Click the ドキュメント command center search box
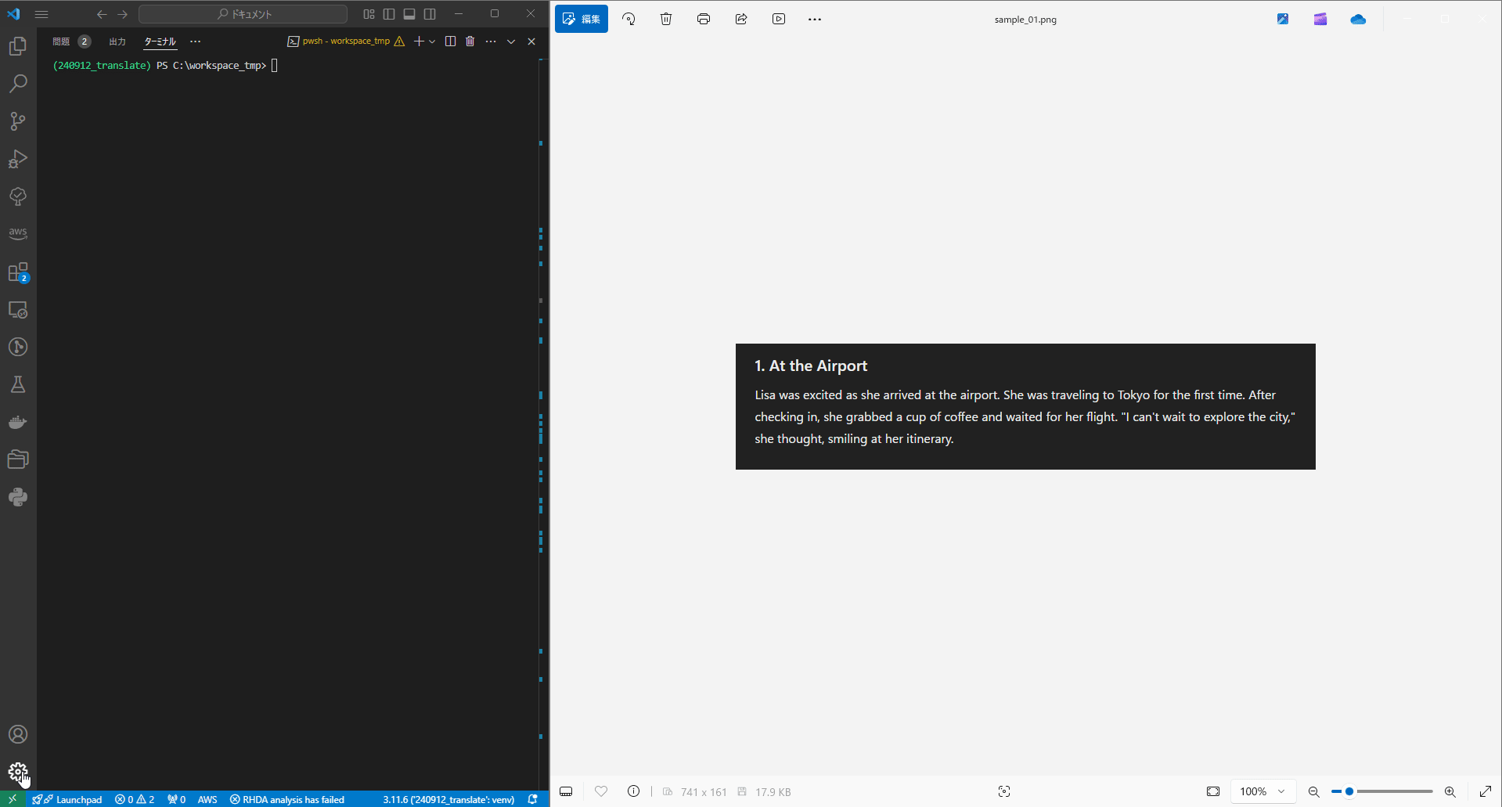Image resolution: width=1502 pixels, height=807 pixels. coord(243,14)
